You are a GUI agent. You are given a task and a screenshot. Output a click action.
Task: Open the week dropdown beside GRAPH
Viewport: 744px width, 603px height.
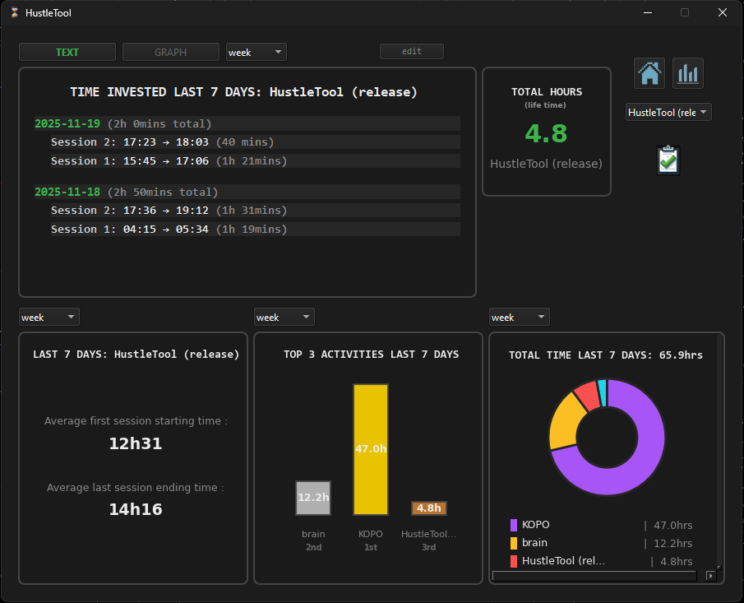pos(256,52)
